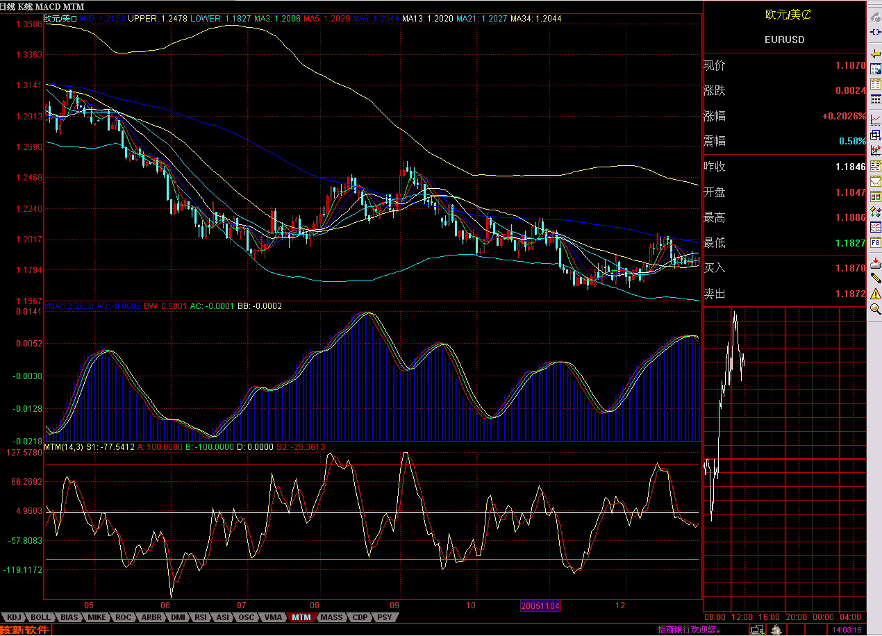Click the multi-window overlay icon

pos(876,134)
